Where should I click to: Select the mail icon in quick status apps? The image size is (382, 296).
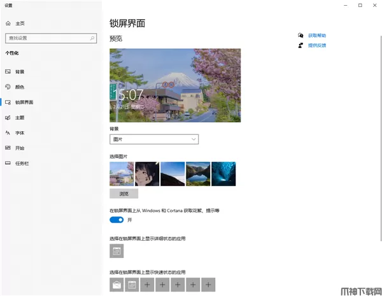117,285
